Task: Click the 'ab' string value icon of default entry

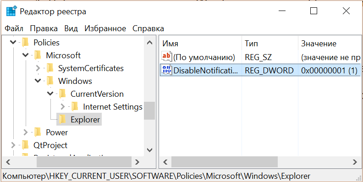Action: click(x=167, y=57)
